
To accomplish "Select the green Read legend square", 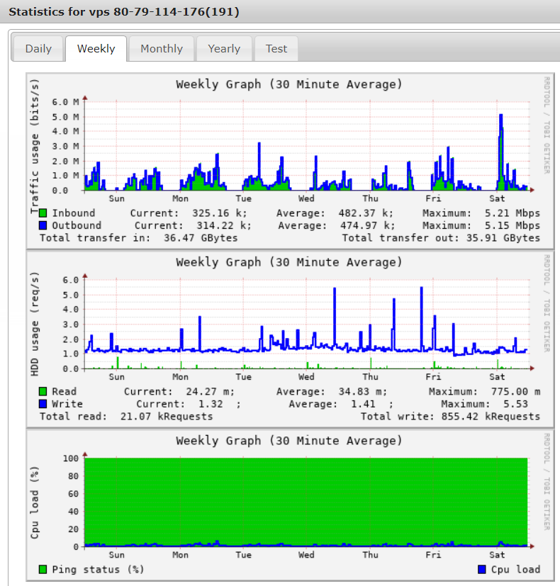I will click(x=43, y=392).
